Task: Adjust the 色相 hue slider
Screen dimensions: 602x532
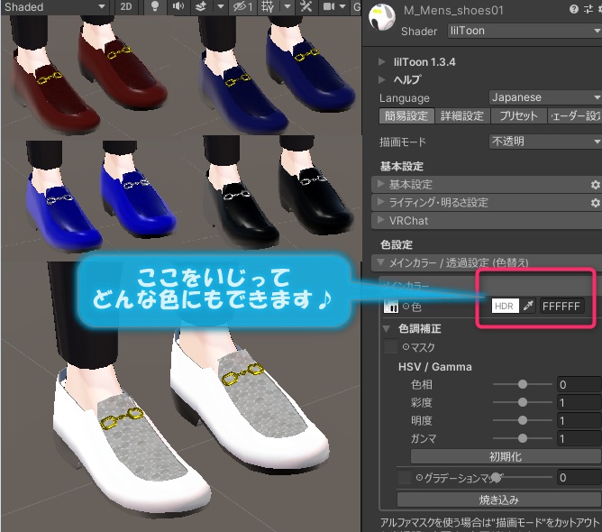Action: (x=522, y=384)
